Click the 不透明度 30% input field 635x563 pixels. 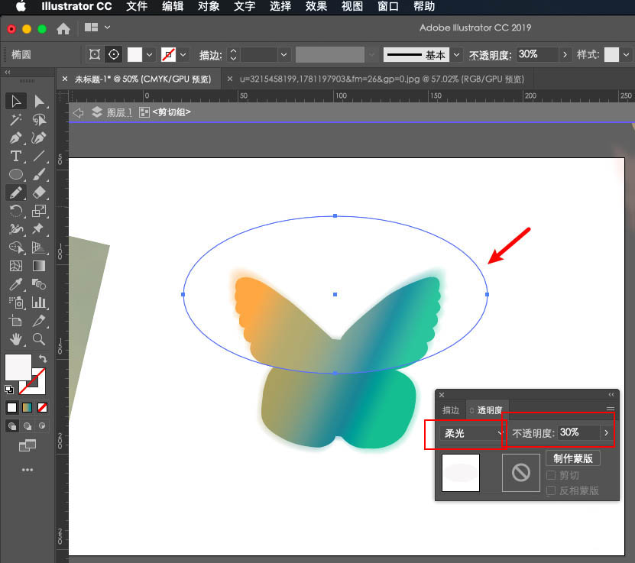570,433
